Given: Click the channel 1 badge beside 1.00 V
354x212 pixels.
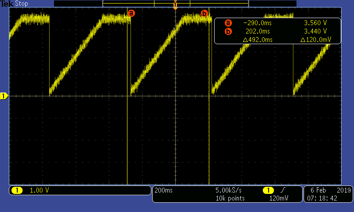Looking at the screenshot, I should (17, 190).
